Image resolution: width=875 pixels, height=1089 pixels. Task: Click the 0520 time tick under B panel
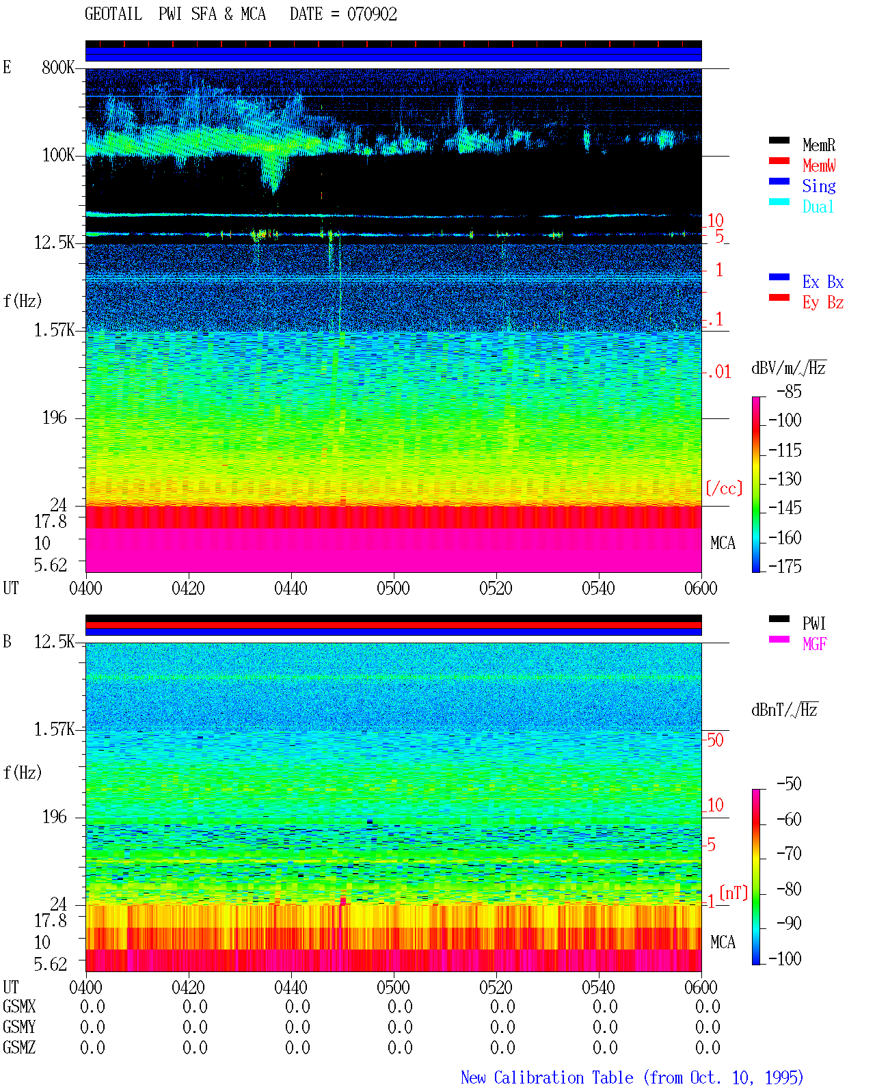pos(496,987)
